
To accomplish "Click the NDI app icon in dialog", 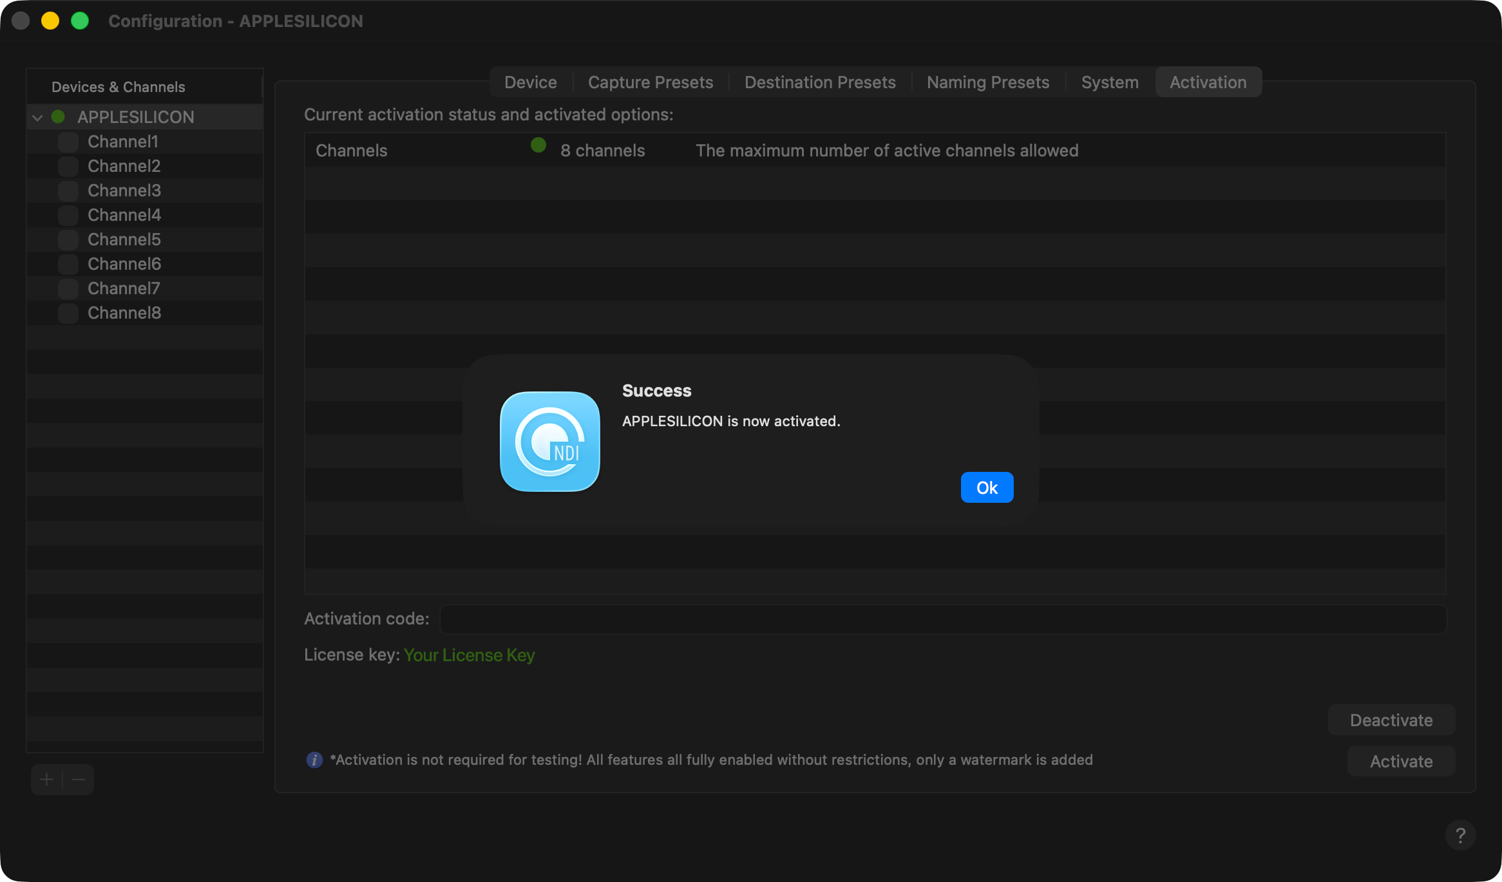I will pos(549,442).
